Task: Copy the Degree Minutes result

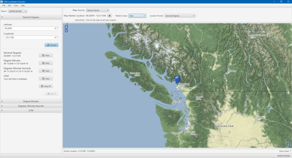Action: click(x=46, y=63)
